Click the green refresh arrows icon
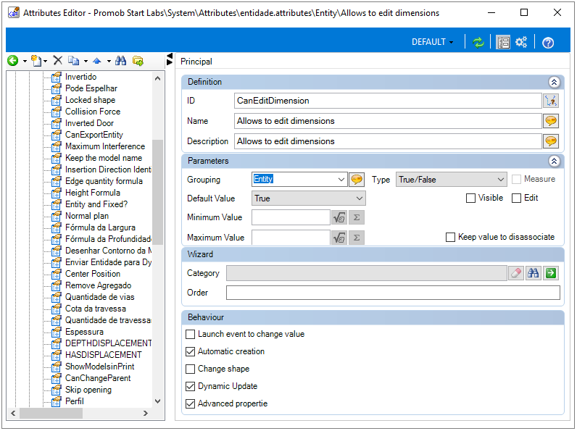577x431 pixels. [x=478, y=42]
